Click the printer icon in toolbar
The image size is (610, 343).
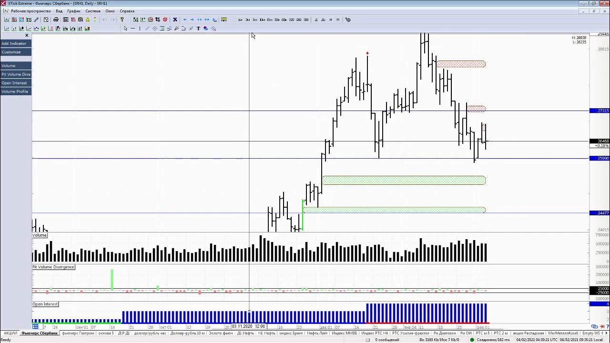click(56, 20)
